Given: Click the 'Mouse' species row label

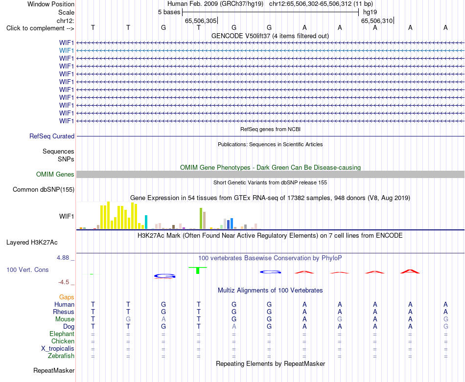Looking at the screenshot, I should (65, 319).
